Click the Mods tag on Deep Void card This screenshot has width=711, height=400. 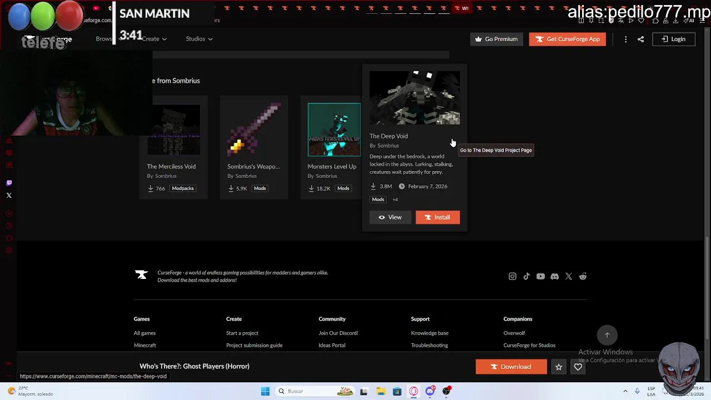point(378,199)
